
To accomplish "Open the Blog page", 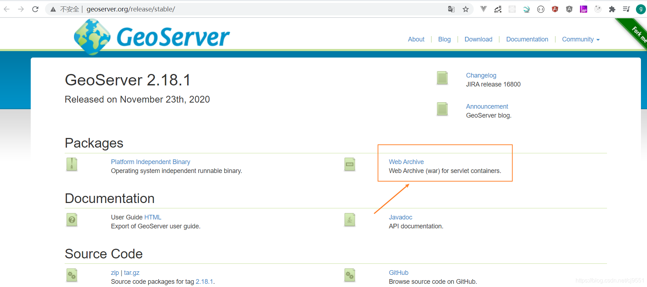I will point(444,39).
